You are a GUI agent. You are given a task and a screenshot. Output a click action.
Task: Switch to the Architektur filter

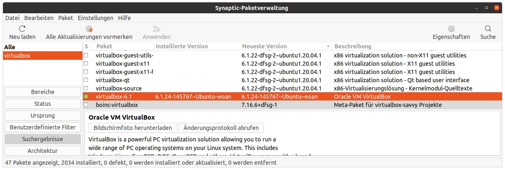(43, 151)
